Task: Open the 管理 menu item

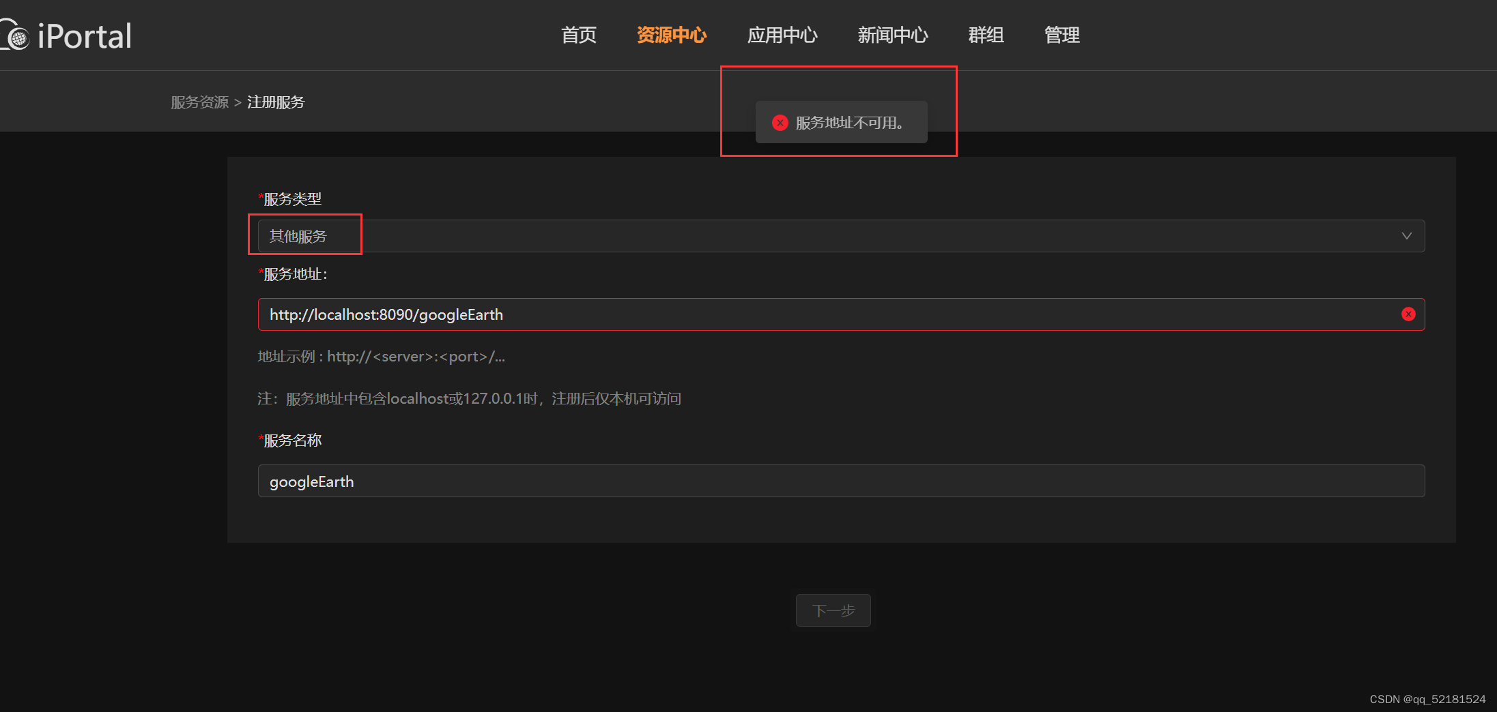Action: click(1062, 35)
